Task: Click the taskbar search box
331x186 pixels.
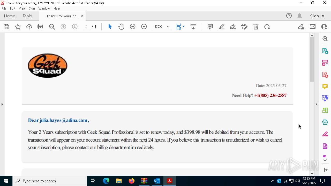Action: (x=50, y=181)
